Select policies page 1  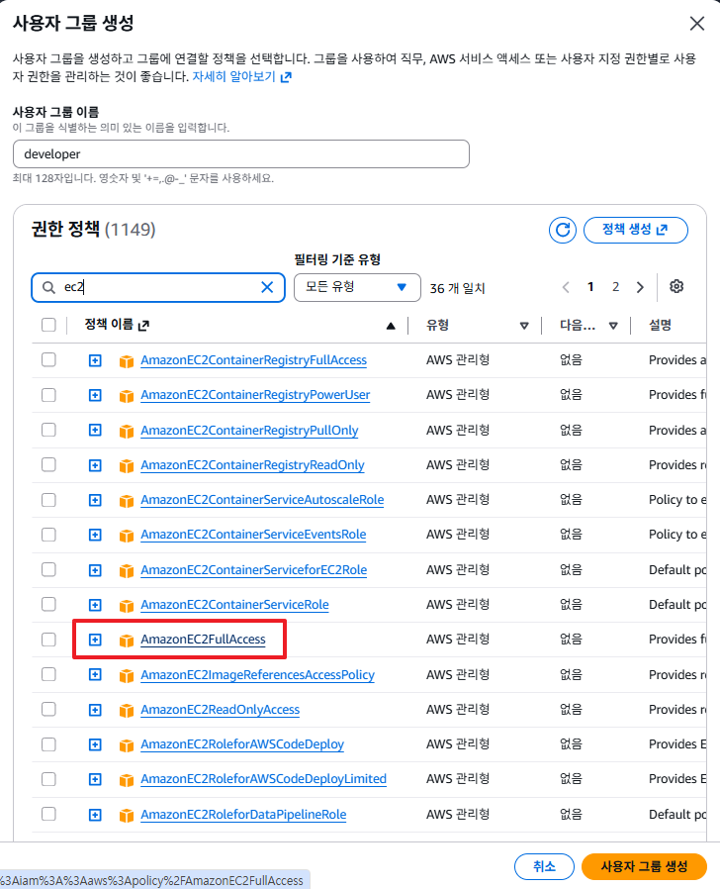(x=590, y=287)
